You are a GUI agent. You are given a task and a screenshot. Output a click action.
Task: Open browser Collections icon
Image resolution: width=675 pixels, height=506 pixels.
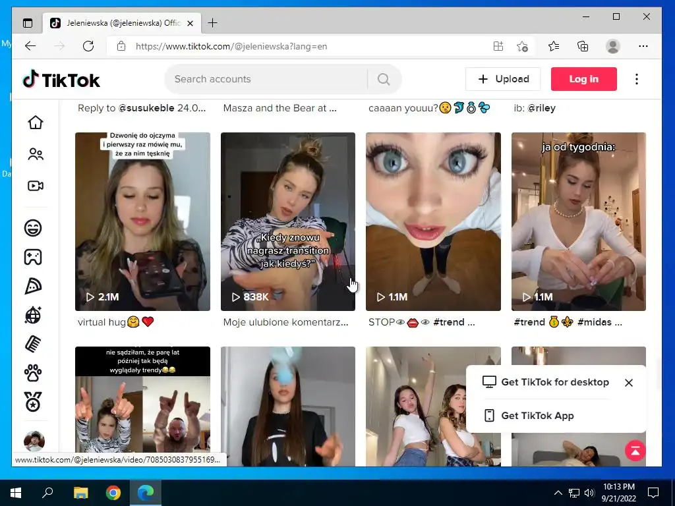point(583,46)
